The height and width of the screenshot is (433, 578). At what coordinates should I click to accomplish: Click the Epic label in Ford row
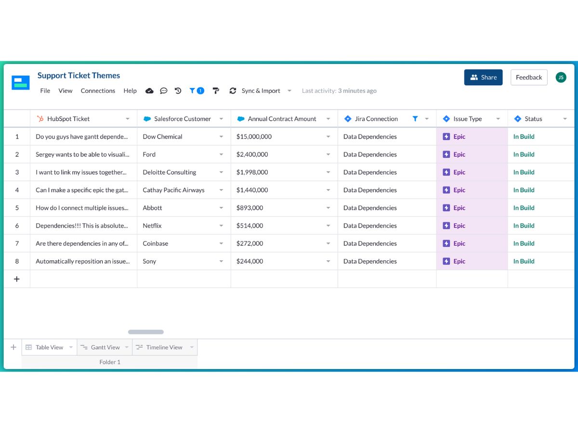[459, 154]
